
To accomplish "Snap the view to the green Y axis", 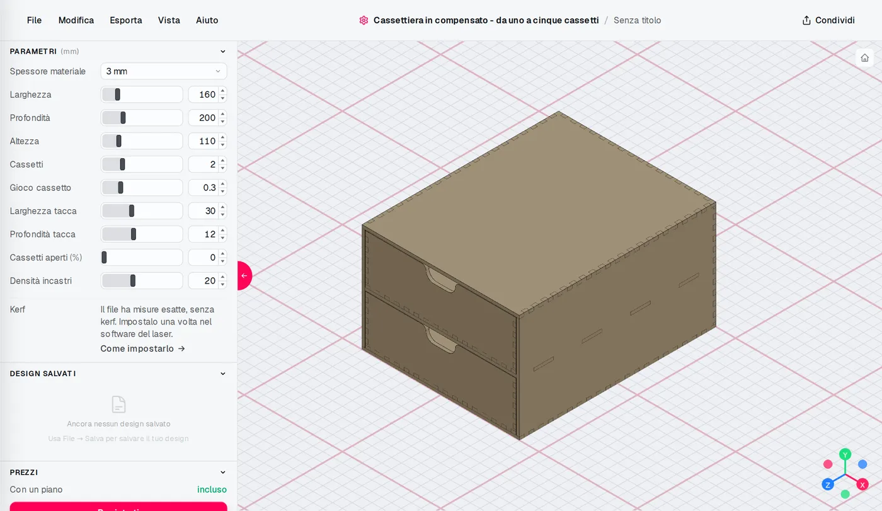I will (845, 454).
